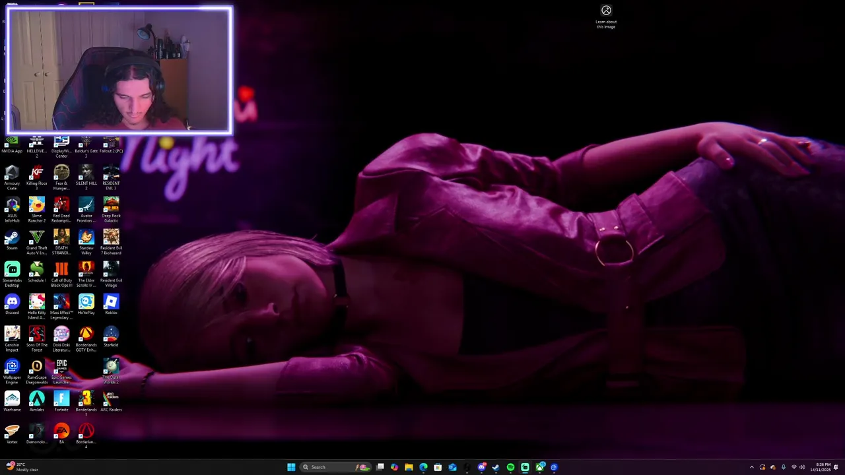
Task: Select the Demonologist desktop icon
Action: pos(37,434)
